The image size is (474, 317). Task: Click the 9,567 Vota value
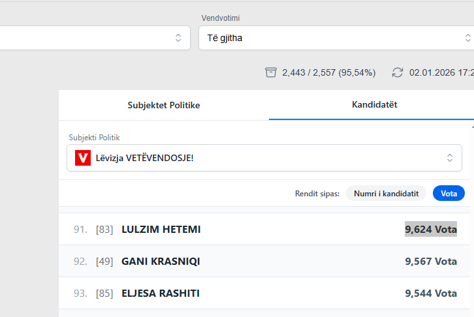[431, 262]
